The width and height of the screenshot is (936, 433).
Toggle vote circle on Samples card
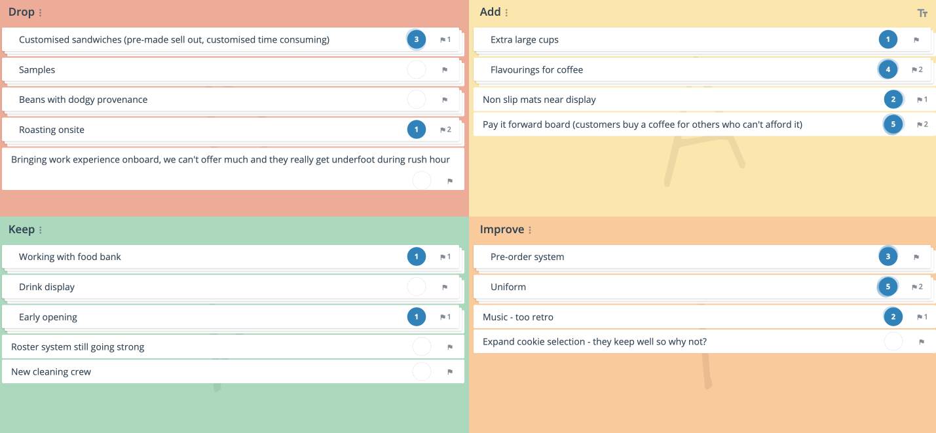pos(417,69)
